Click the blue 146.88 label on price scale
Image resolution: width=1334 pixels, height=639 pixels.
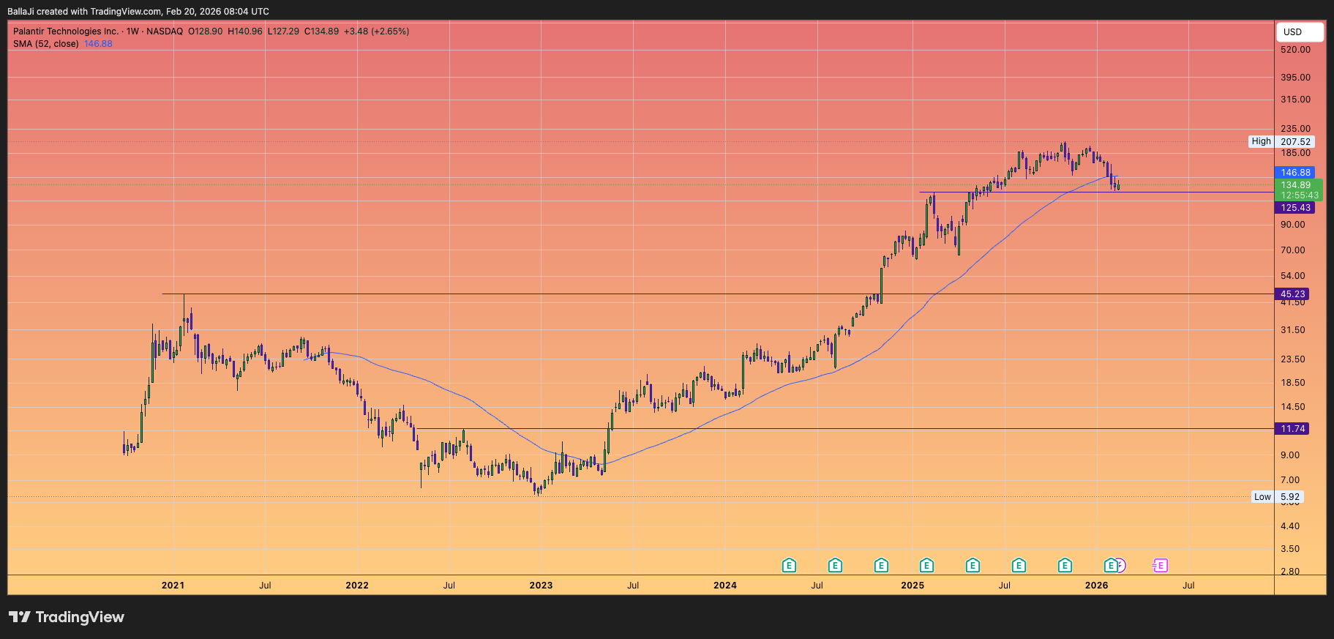pyautogui.click(x=1295, y=173)
